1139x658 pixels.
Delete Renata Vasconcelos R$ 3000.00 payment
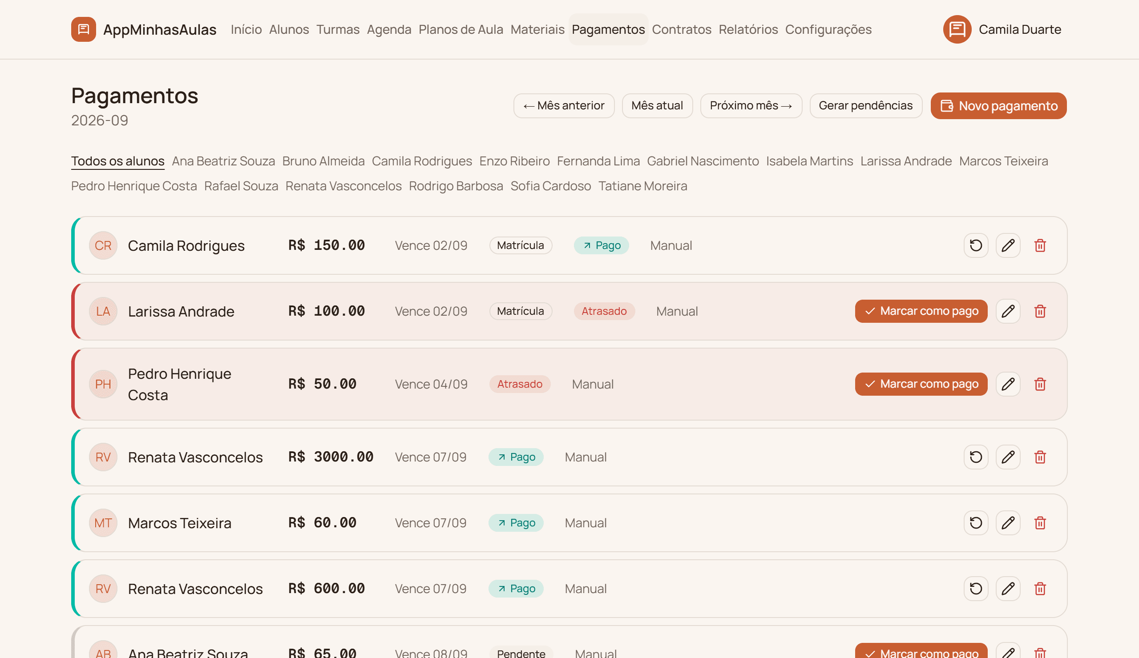click(x=1040, y=457)
